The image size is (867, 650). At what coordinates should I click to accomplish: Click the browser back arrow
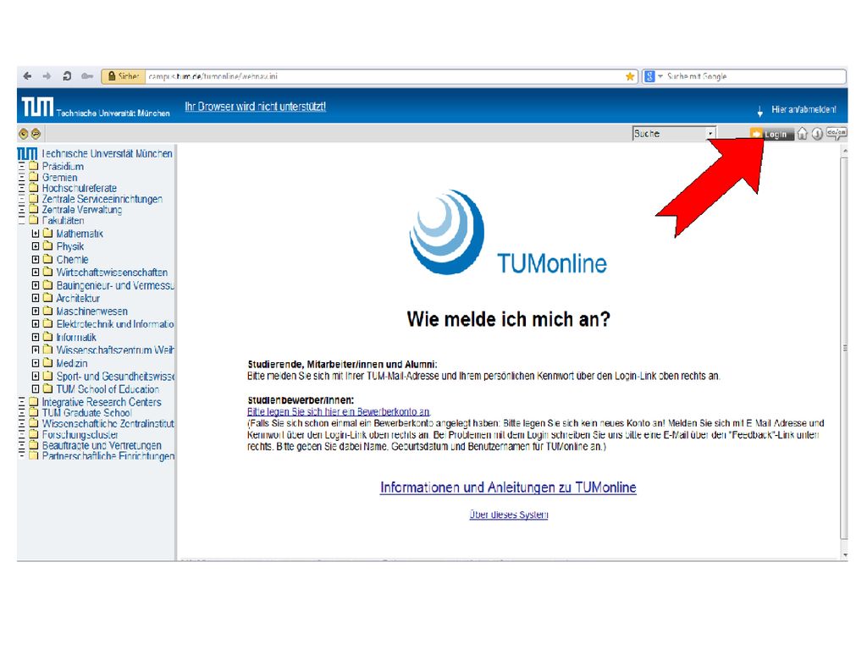point(28,76)
